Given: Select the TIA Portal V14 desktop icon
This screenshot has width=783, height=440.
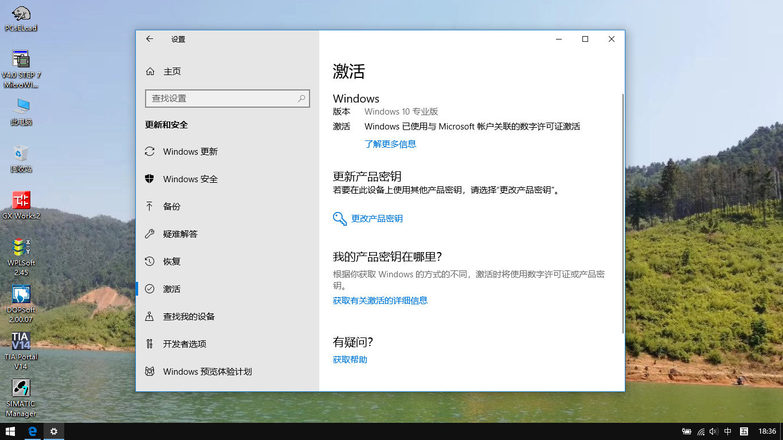Looking at the screenshot, I should (21, 349).
